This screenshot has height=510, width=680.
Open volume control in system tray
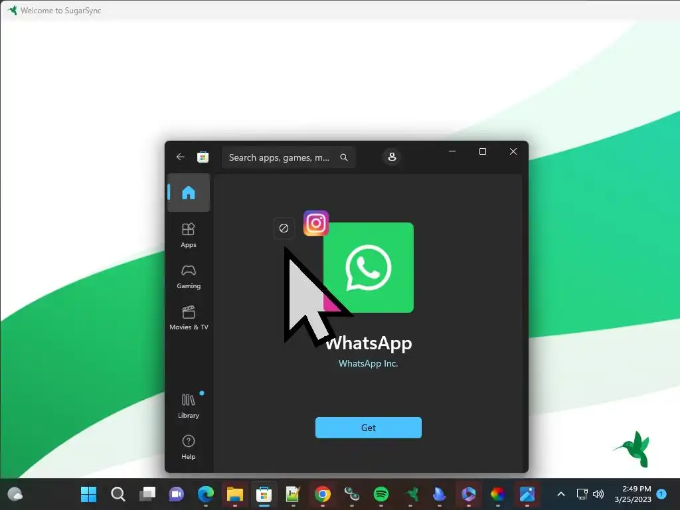coord(598,494)
